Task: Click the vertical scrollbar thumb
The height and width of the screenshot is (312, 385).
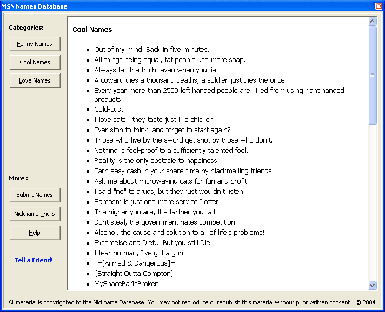Action: click(372, 75)
